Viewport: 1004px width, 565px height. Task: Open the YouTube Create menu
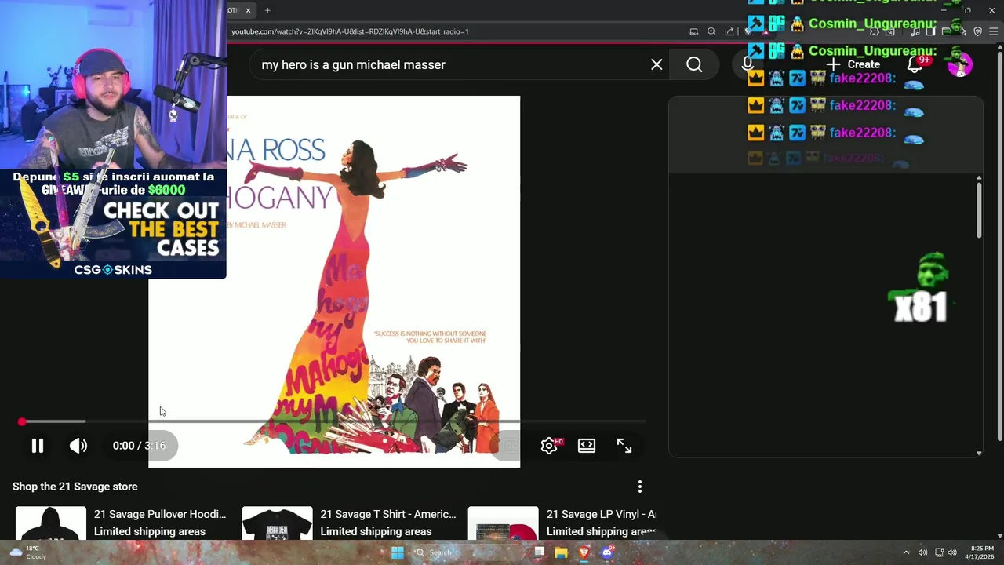(x=853, y=64)
